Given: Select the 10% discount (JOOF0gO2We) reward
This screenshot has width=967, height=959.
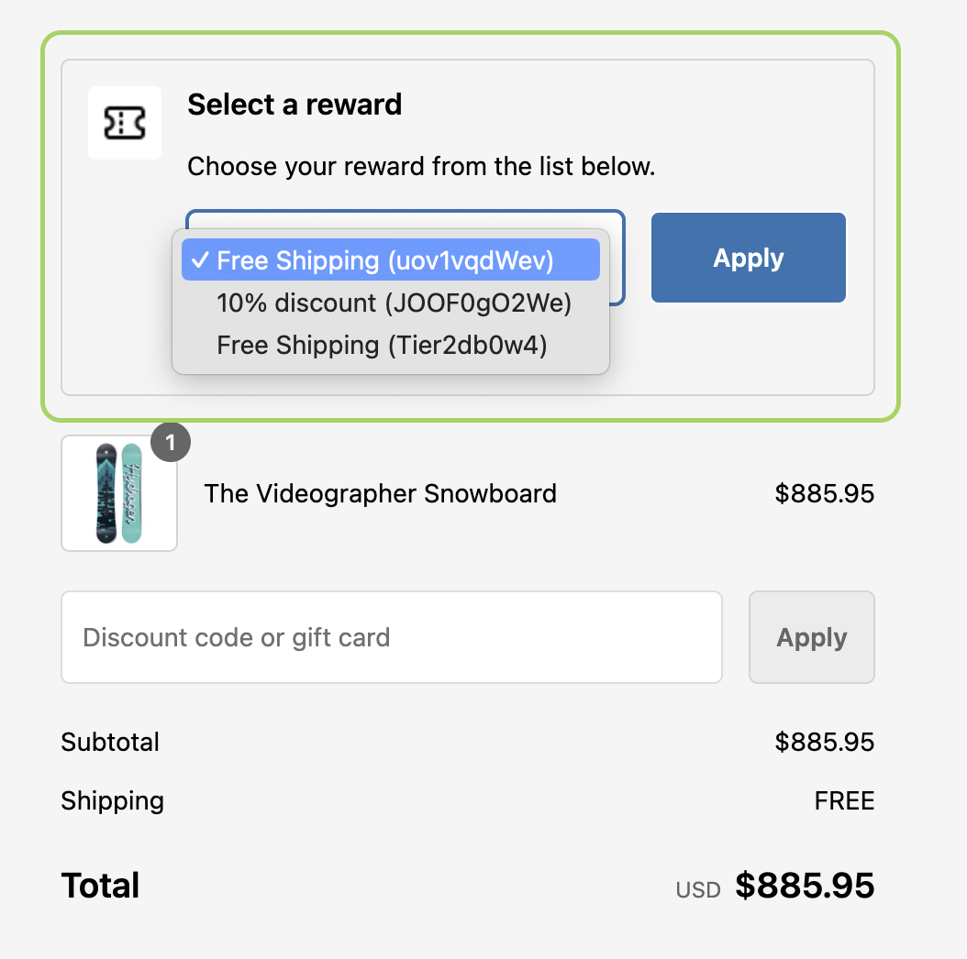Looking at the screenshot, I should click(393, 303).
